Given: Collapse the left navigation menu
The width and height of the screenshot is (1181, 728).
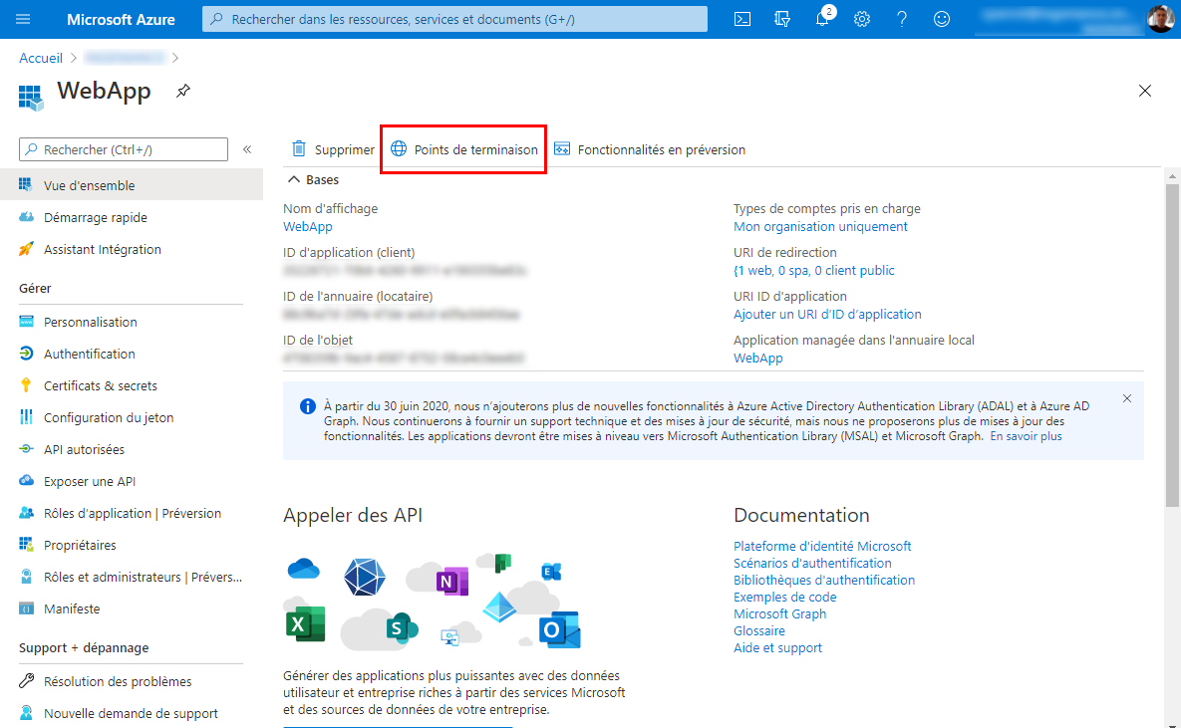Looking at the screenshot, I should (x=247, y=149).
